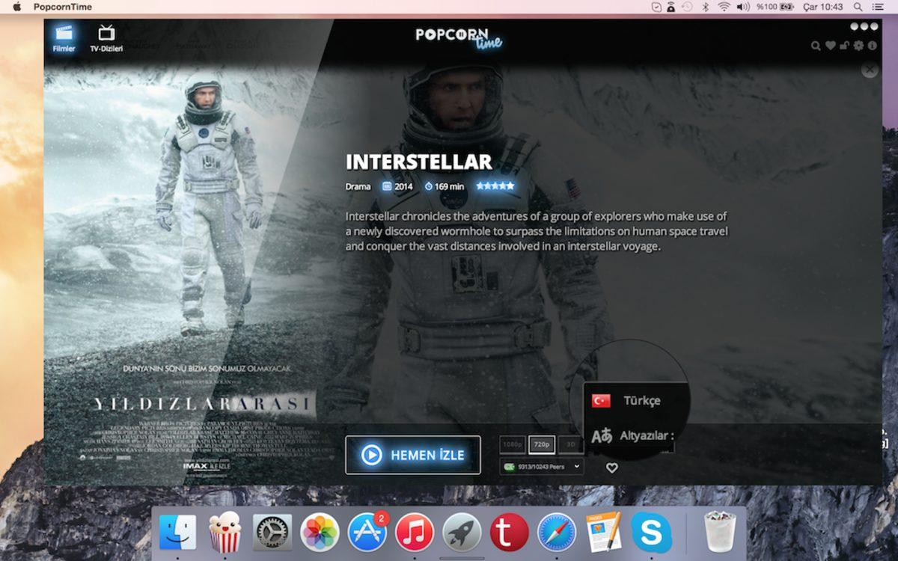Open favorites via the heart icon in toolbar
Screen dimensions: 898x561
(831, 46)
